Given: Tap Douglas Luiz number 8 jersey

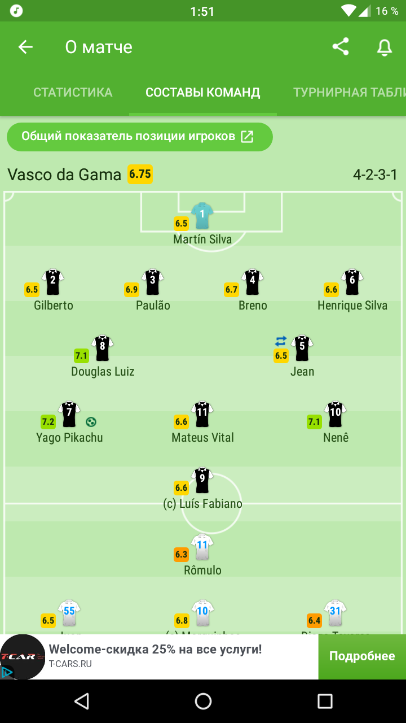Looking at the screenshot, I should (x=103, y=349).
